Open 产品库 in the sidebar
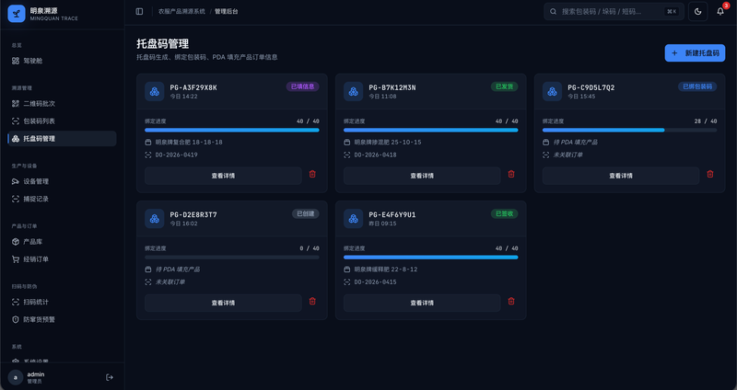The width and height of the screenshot is (737, 390). 62,242
